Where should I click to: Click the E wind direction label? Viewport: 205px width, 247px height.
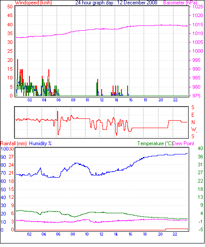coord(193,115)
